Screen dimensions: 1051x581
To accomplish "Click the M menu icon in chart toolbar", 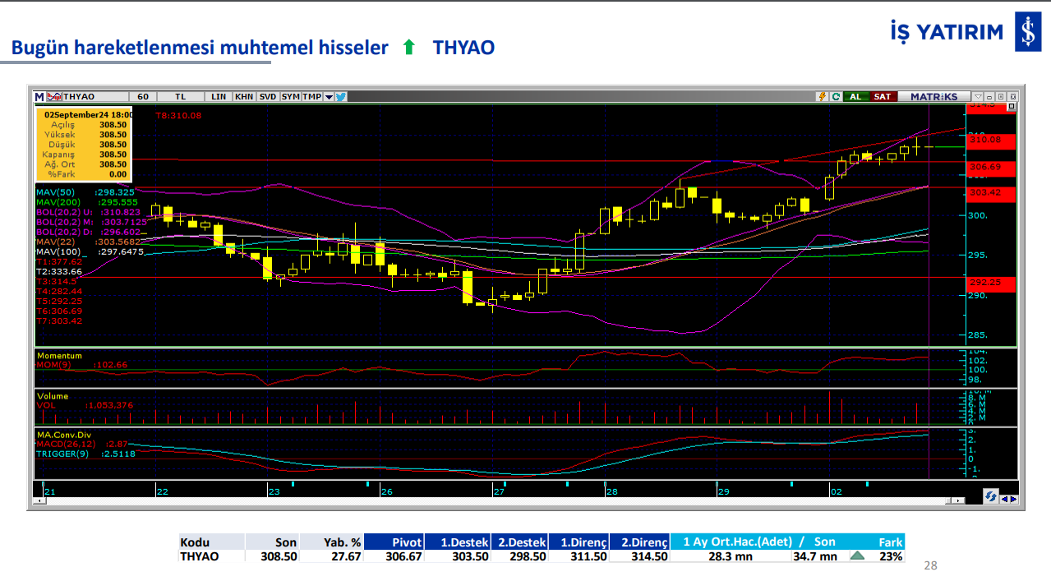I will 39,97.
